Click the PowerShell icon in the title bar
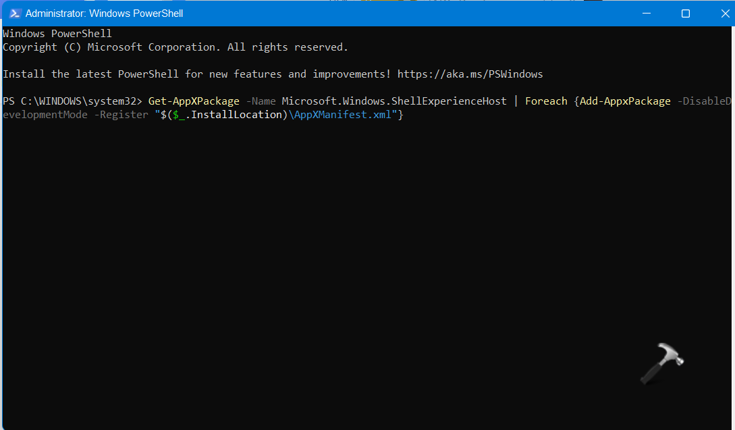Image resolution: width=735 pixels, height=430 pixels. (15, 14)
